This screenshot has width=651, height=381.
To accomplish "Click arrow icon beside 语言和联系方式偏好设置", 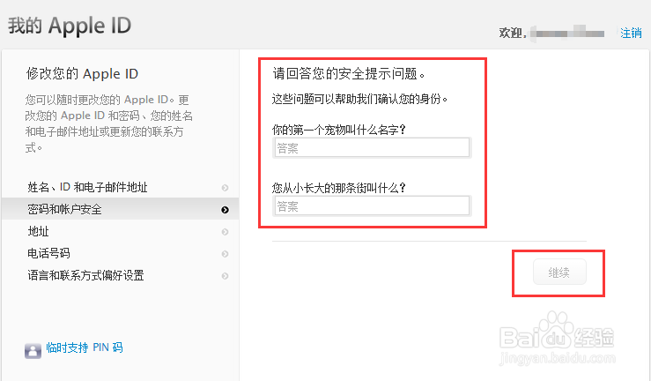I will click(225, 276).
